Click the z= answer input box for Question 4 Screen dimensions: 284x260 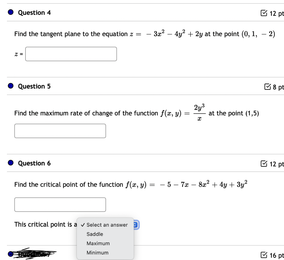[x=71, y=54]
